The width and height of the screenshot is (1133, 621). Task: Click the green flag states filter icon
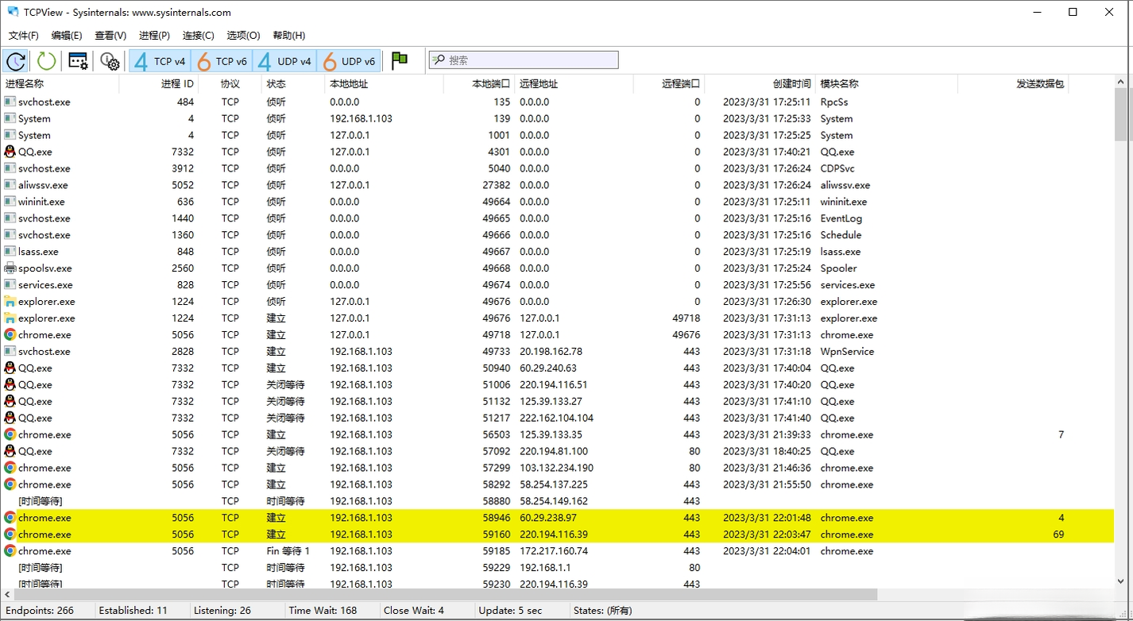[x=400, y=60]
